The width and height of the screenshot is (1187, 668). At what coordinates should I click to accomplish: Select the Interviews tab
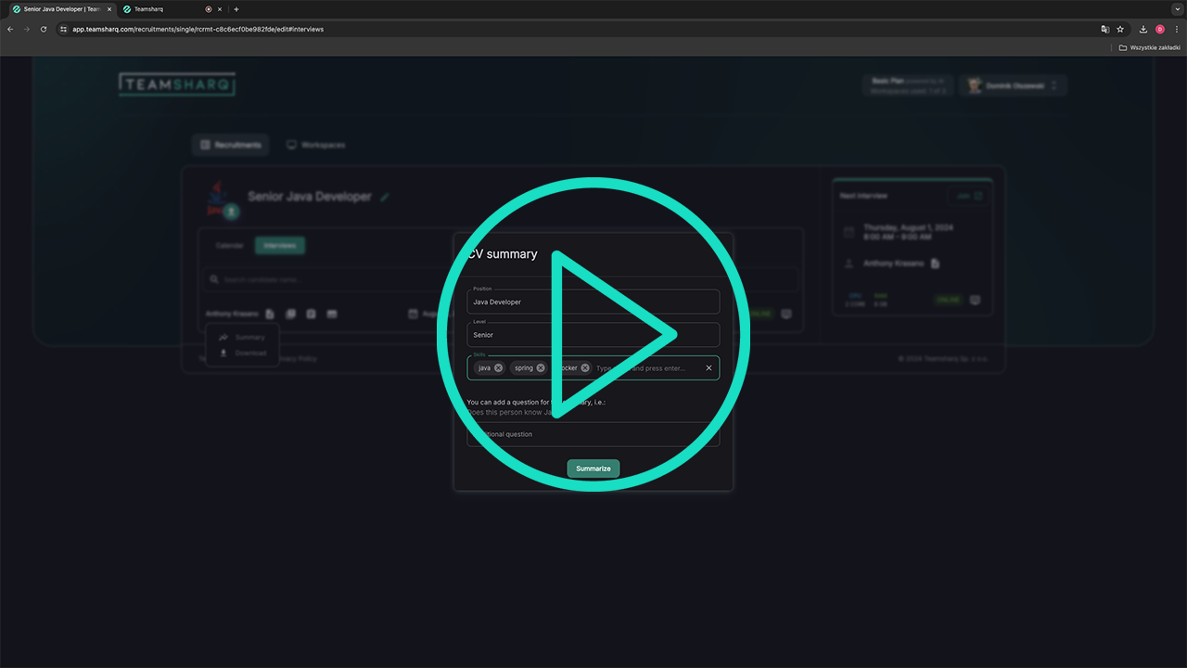tap(280, 246)
